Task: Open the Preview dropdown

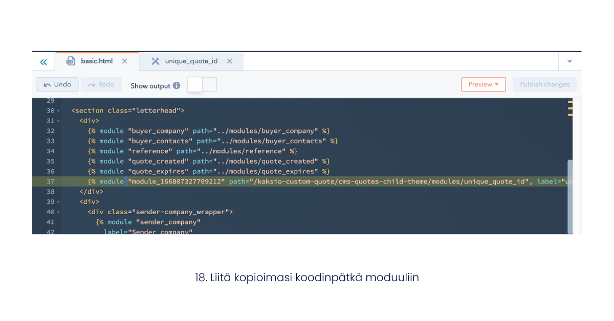Action: tap(484, 84)
